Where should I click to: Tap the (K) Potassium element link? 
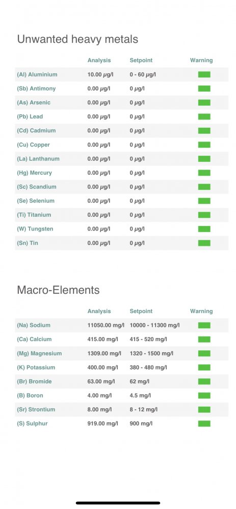36,367
